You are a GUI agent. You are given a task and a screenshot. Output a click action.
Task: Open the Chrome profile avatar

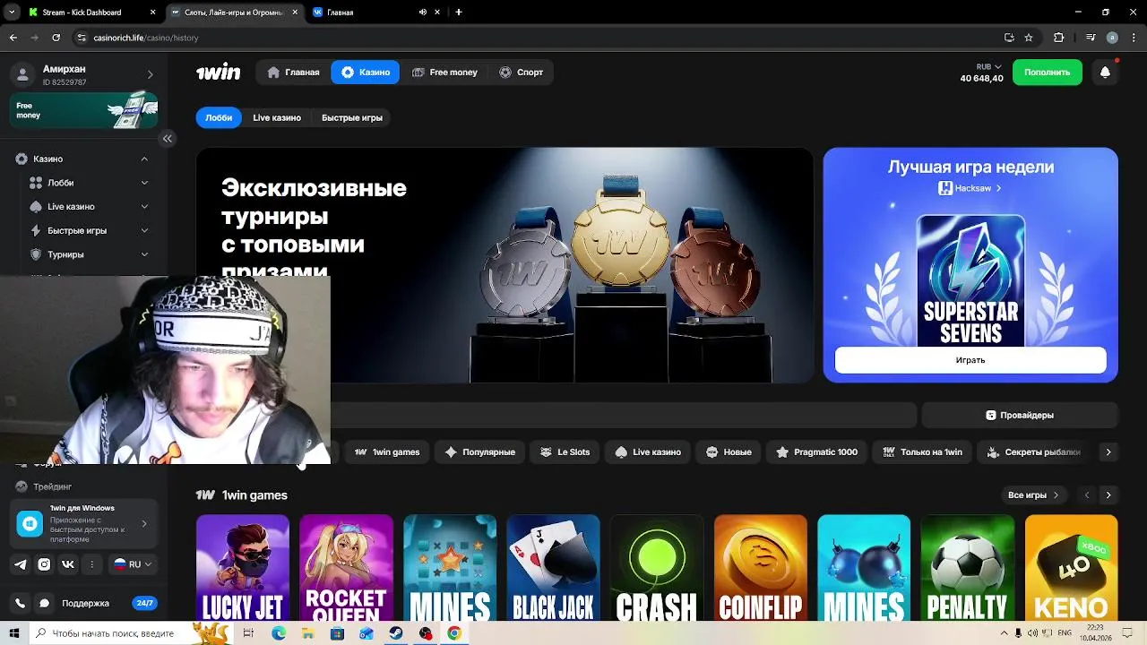(x=1112, y=38)
